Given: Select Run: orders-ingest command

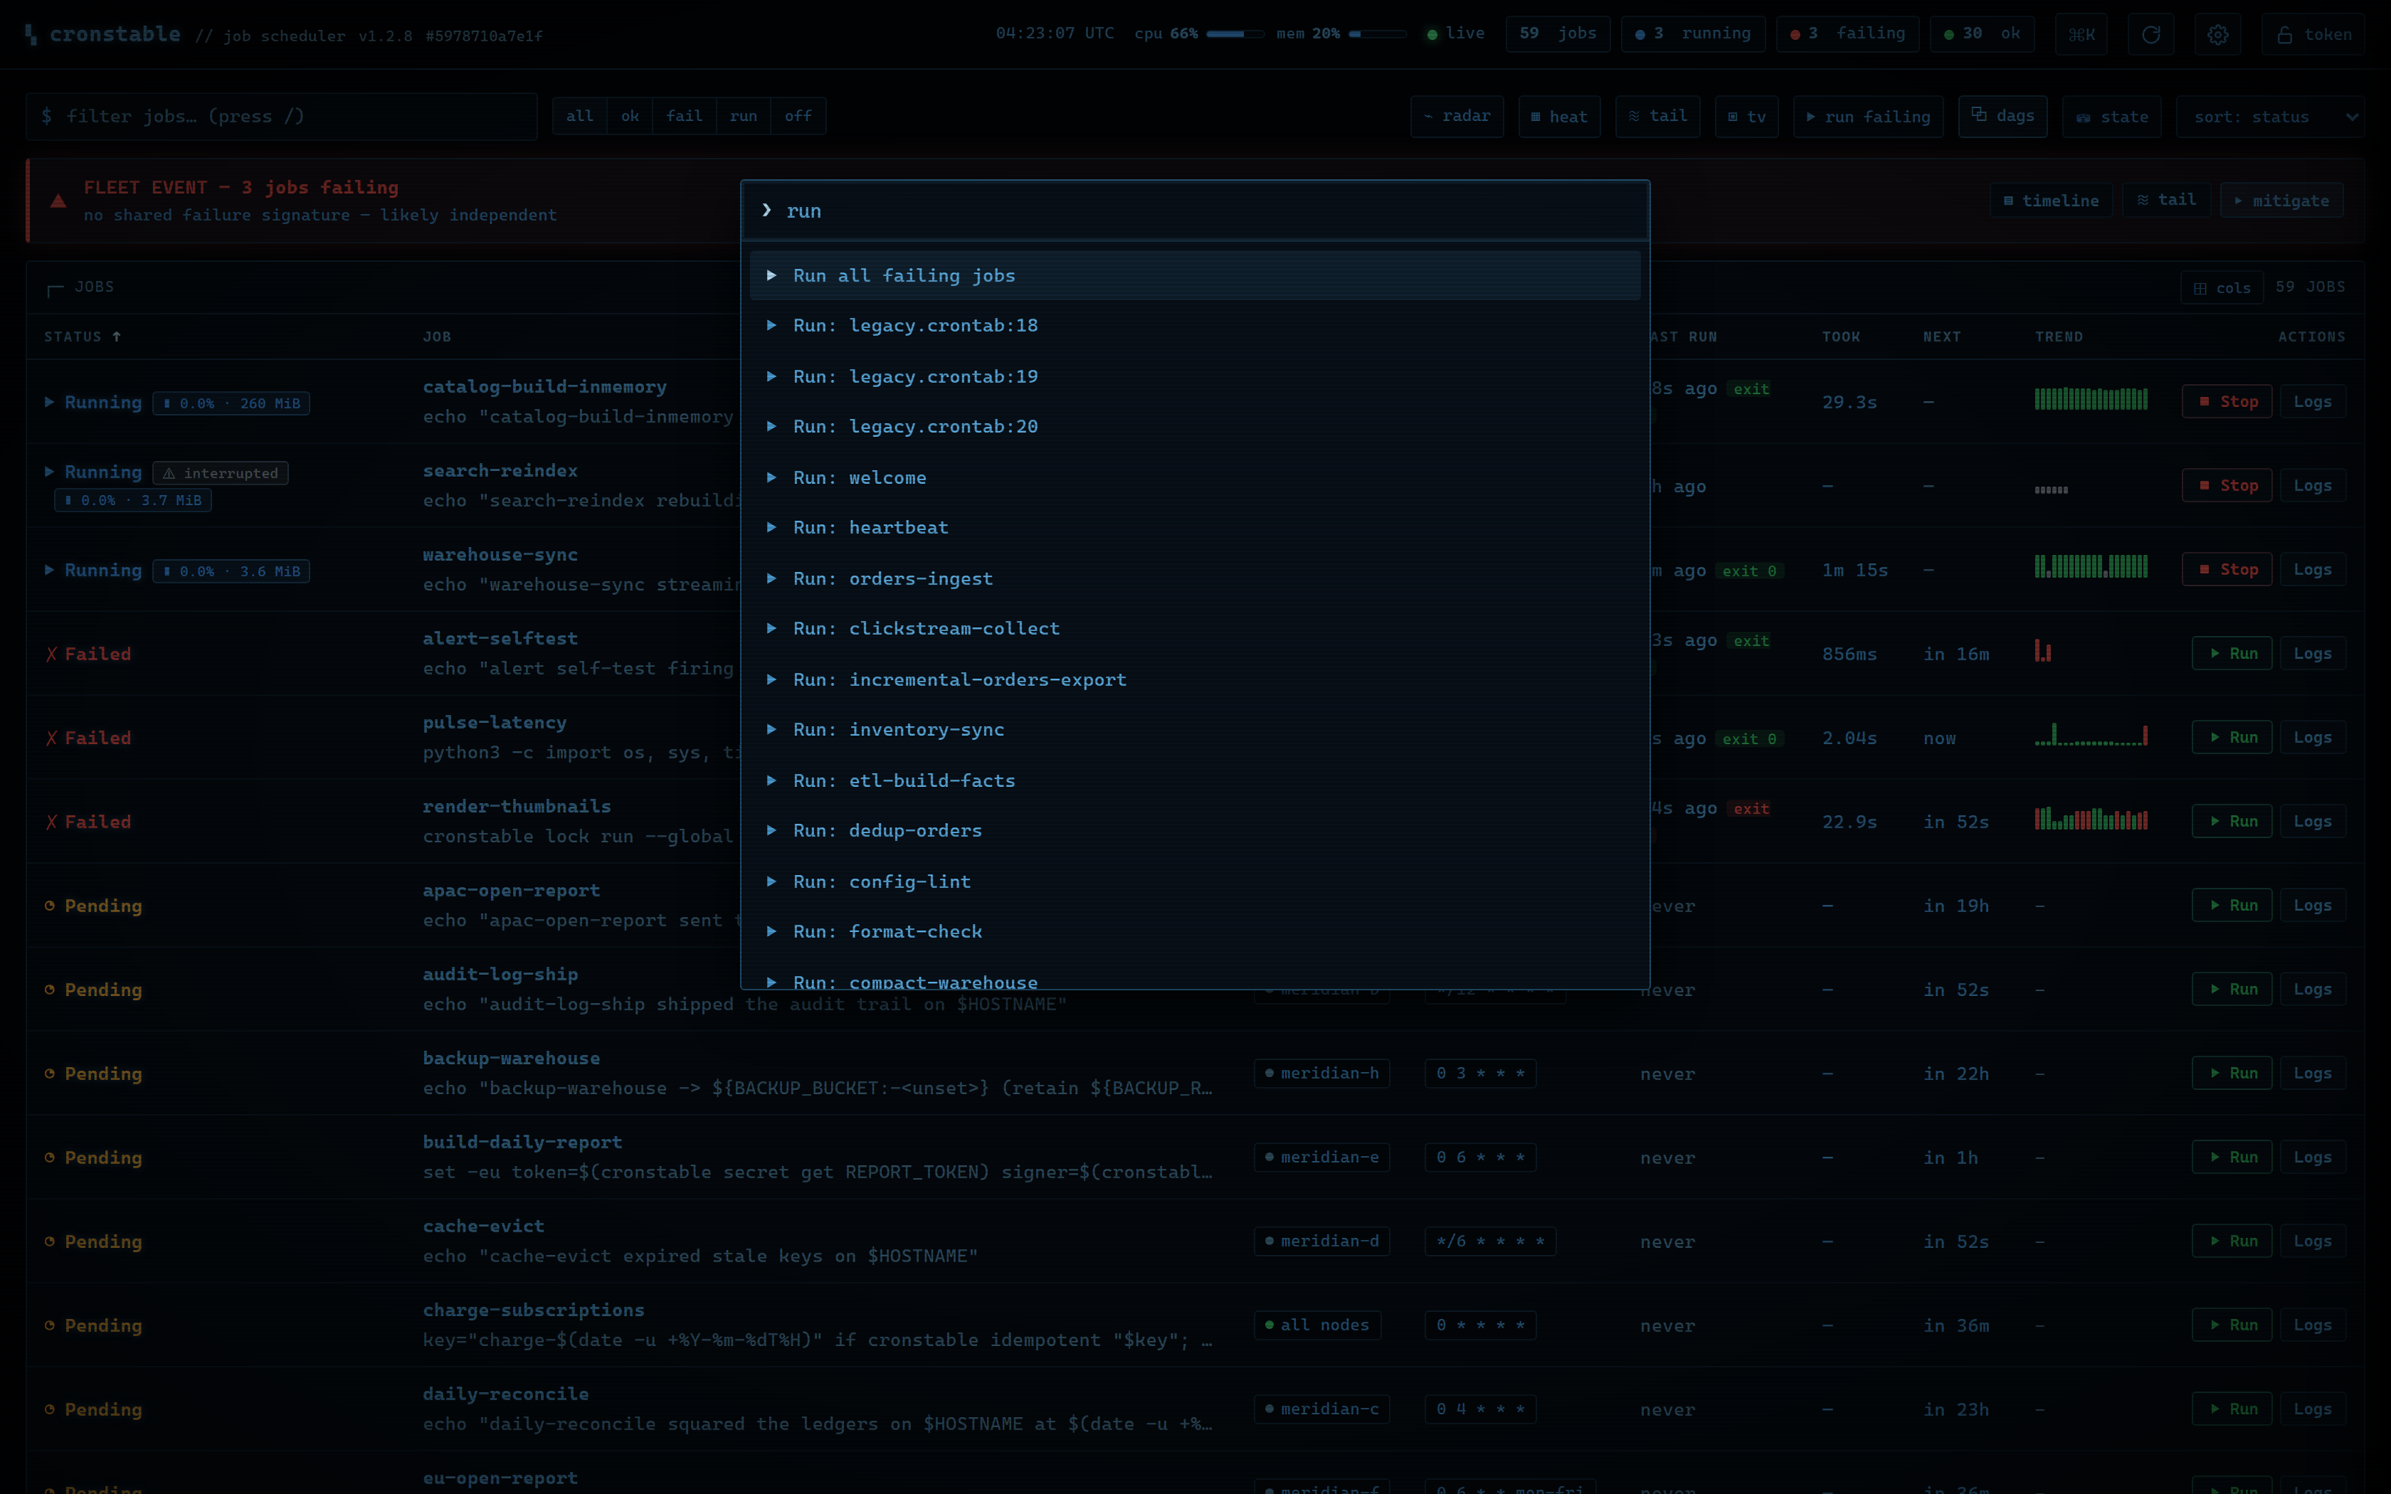Looking at the screenshot, I should 1195,578.
